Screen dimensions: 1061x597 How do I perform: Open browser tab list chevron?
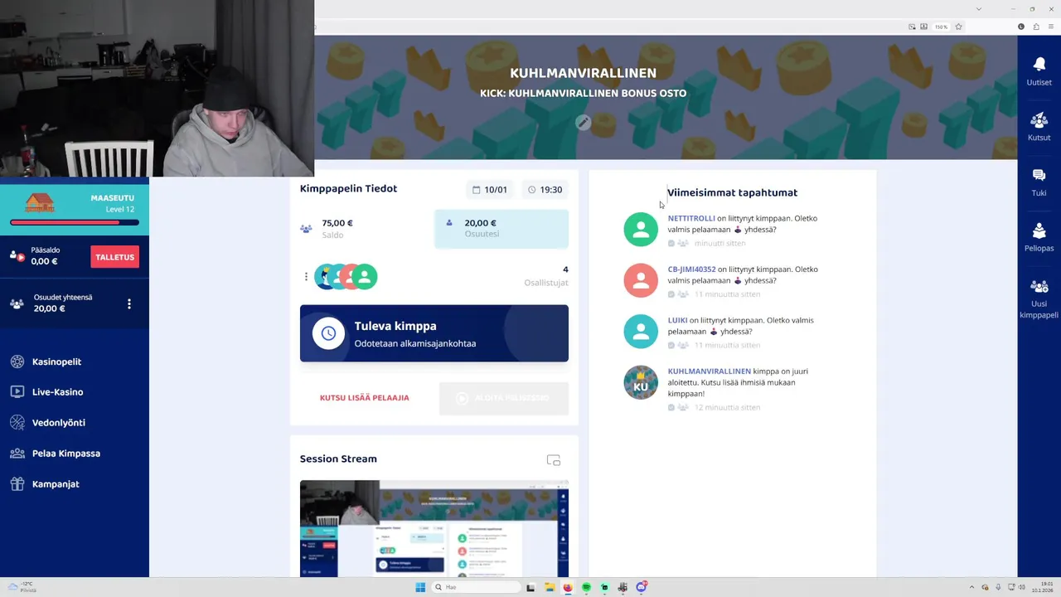979,9
